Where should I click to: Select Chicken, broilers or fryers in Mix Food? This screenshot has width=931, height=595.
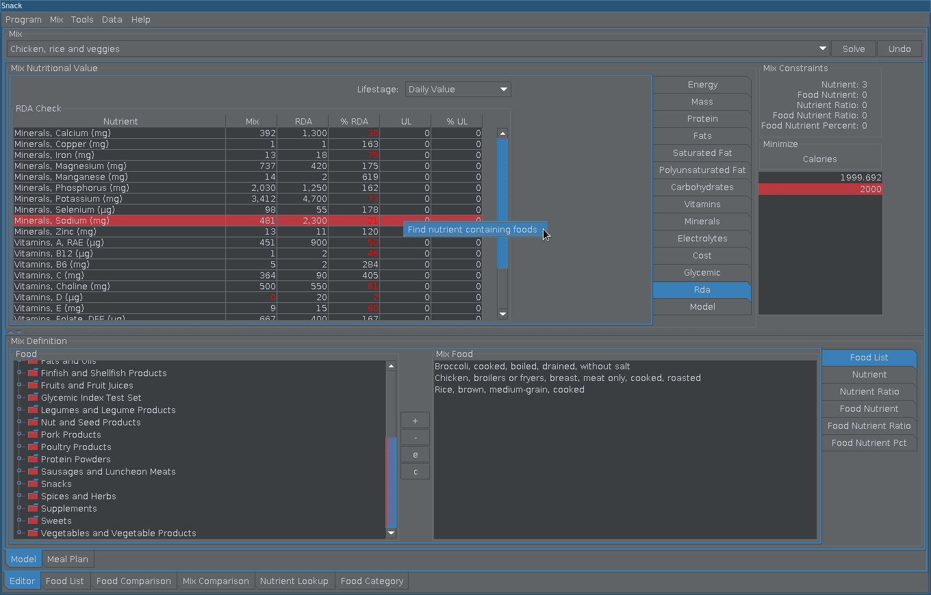(567, 378)
